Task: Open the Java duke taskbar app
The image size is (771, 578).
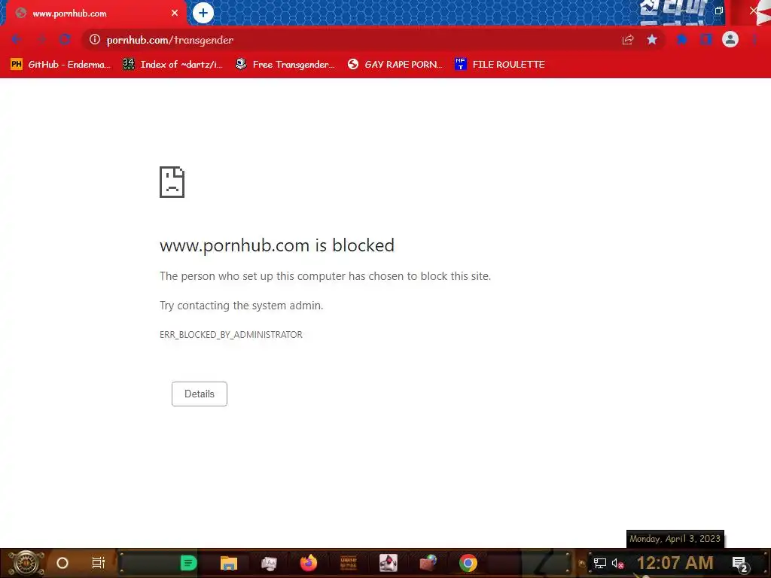Action: [x=389, y=563]
